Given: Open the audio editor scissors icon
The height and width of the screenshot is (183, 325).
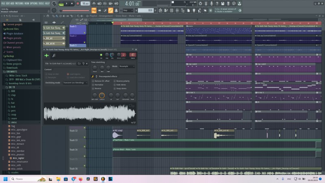Looking at the screenshot, I should [x=206, y=4].
